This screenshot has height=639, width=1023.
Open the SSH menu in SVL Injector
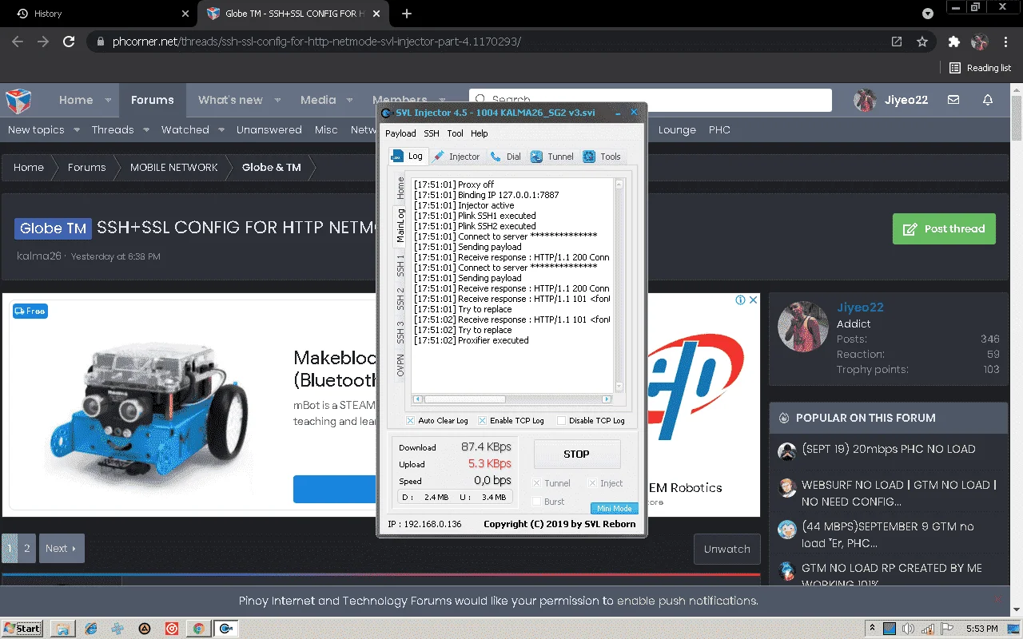[x=432, y=133]
